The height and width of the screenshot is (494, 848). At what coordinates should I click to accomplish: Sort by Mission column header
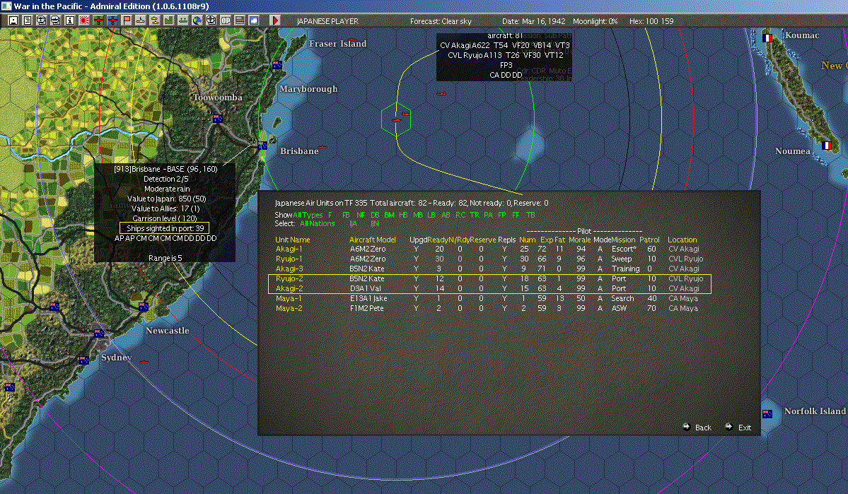click(623, 240)
